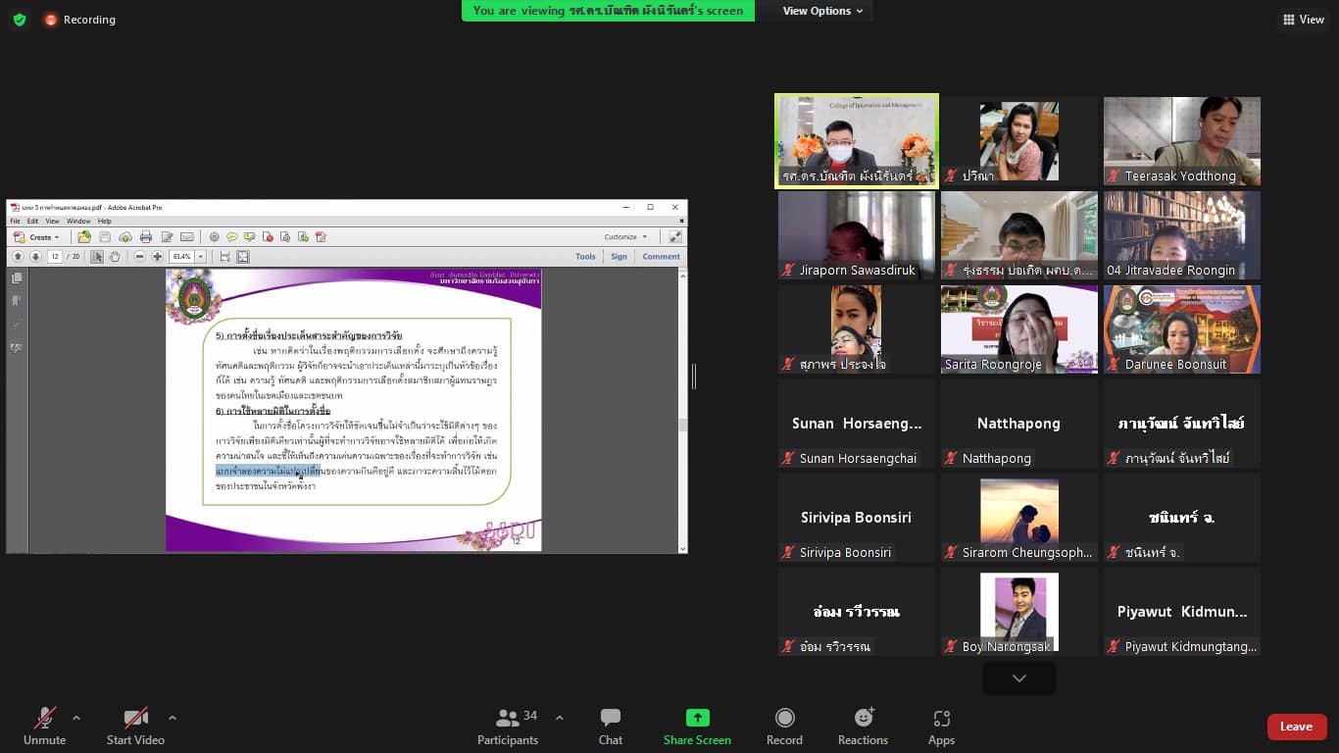Show more participants with down chevron
The image size is (1339, 753).
tap(1019, 678)
